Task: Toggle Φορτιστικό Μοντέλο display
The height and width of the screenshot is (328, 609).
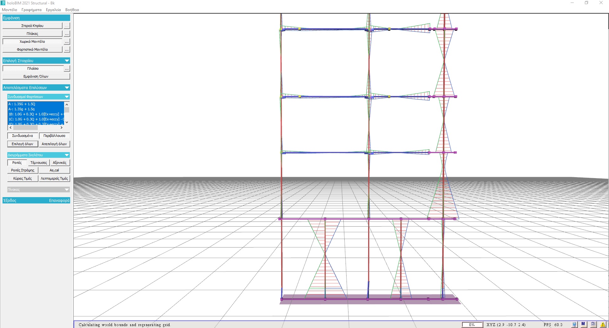Action: 32,49
